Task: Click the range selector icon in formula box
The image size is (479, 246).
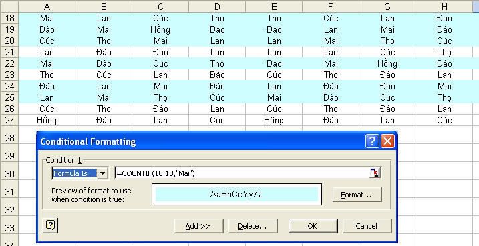Action: (x=375, y=173)
